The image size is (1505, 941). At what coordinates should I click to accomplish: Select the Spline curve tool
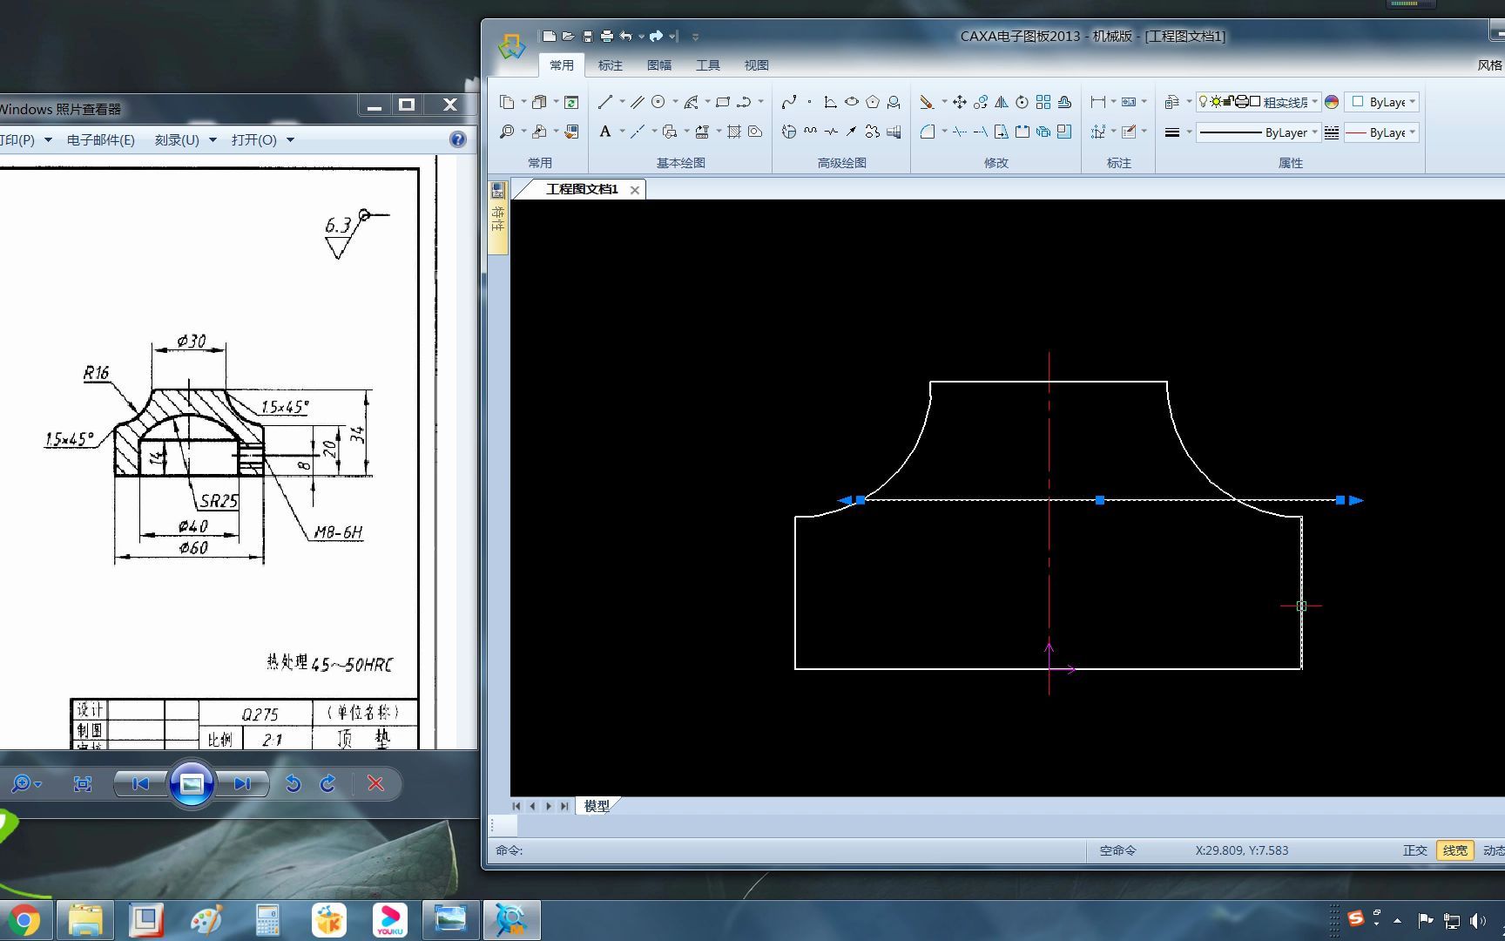click(789, 102)
